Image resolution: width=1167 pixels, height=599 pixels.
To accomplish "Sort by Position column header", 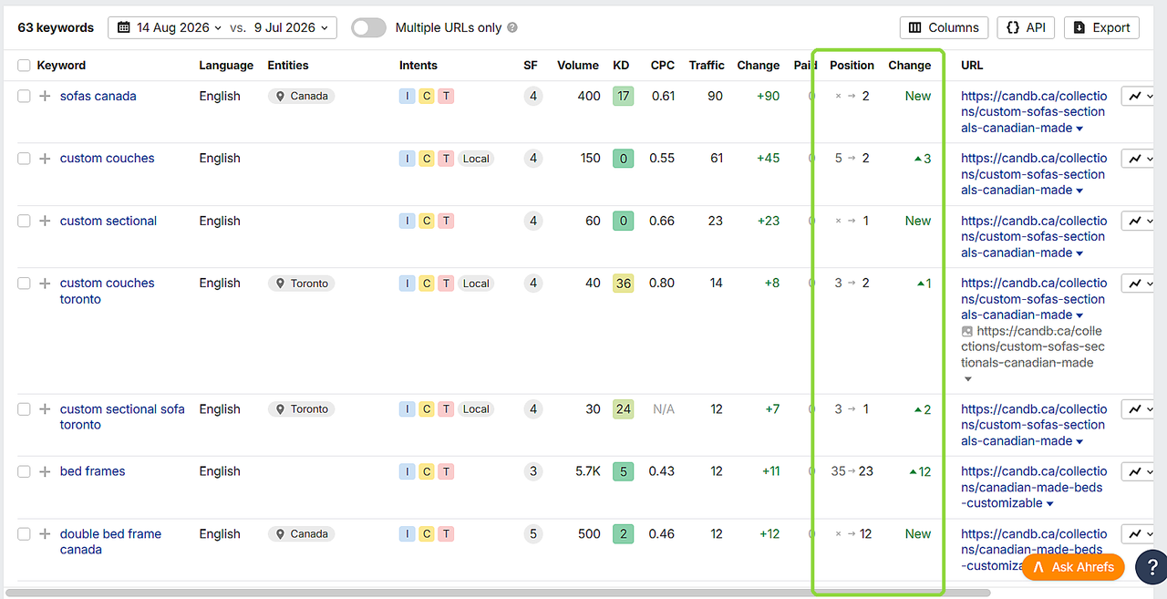I will coord(852,66).
